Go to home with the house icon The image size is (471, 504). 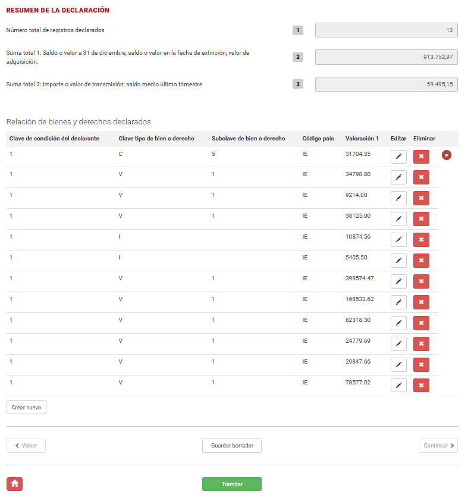pyautogui.click(x=14, y=484)
